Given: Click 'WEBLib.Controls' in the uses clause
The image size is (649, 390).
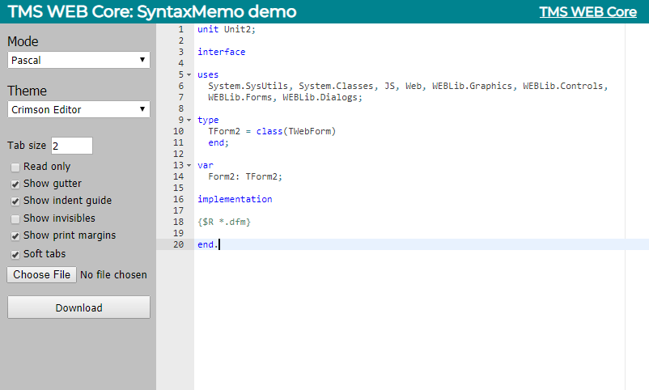Looking at the screenshot, I should pos(563,86).
